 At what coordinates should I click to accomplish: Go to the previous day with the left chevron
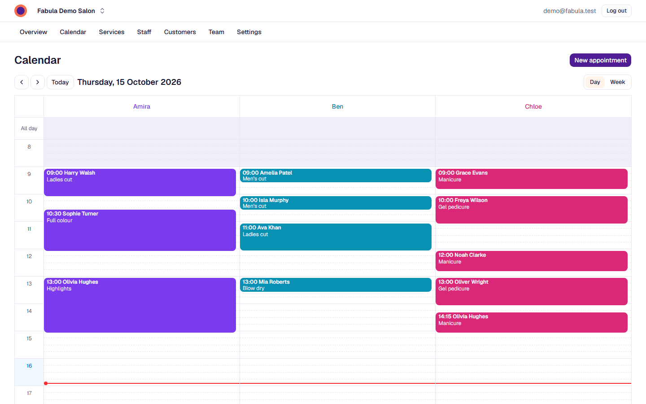click(x=22, y=82)
